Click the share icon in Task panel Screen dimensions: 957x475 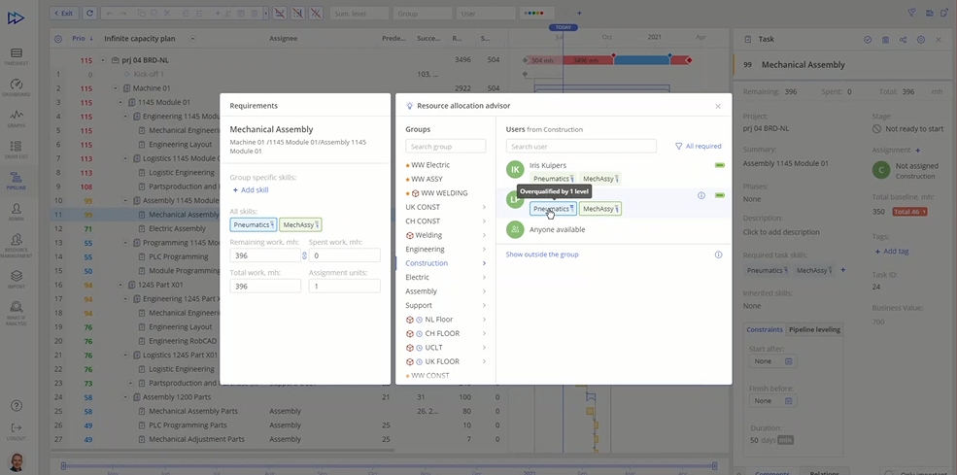pyautogui.click(x=903, y=40)
